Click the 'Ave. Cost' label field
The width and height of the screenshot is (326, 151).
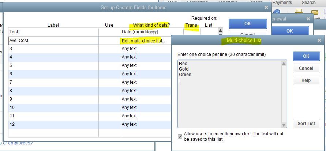53,41
